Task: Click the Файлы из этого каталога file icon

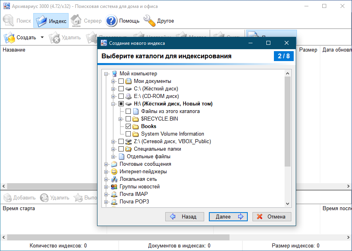Action: click(135, 111)
